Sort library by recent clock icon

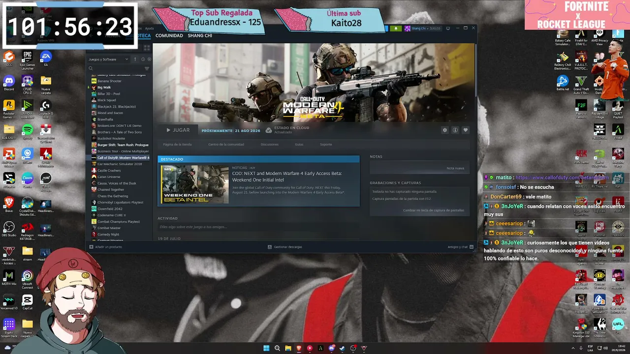pyautogui.click(x=143, y=59)
